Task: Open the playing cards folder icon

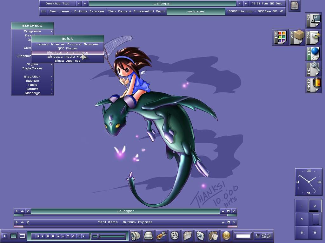Action: 213,235
